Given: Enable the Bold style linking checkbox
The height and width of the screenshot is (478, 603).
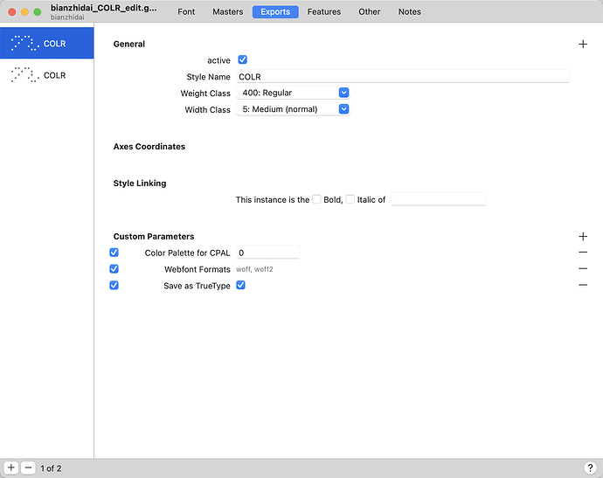Looking at the screenshot, I should 317,199.
